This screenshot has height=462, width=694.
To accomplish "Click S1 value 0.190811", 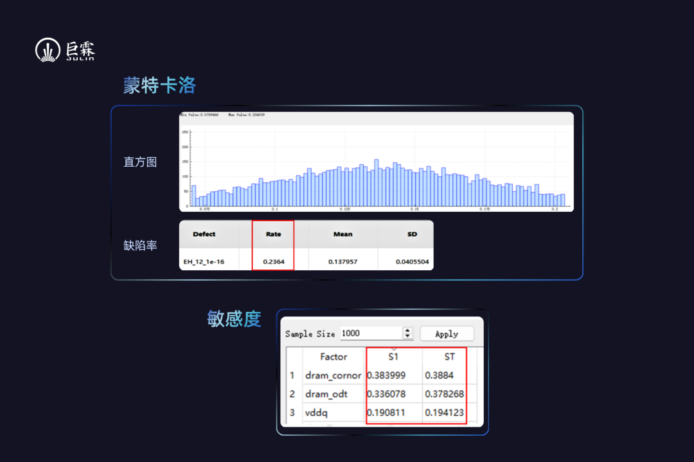I will click(x=386, y=413).
